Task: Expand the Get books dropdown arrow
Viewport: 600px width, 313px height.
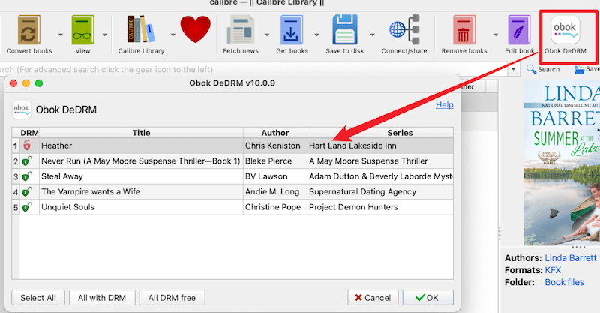Action: 316,35
